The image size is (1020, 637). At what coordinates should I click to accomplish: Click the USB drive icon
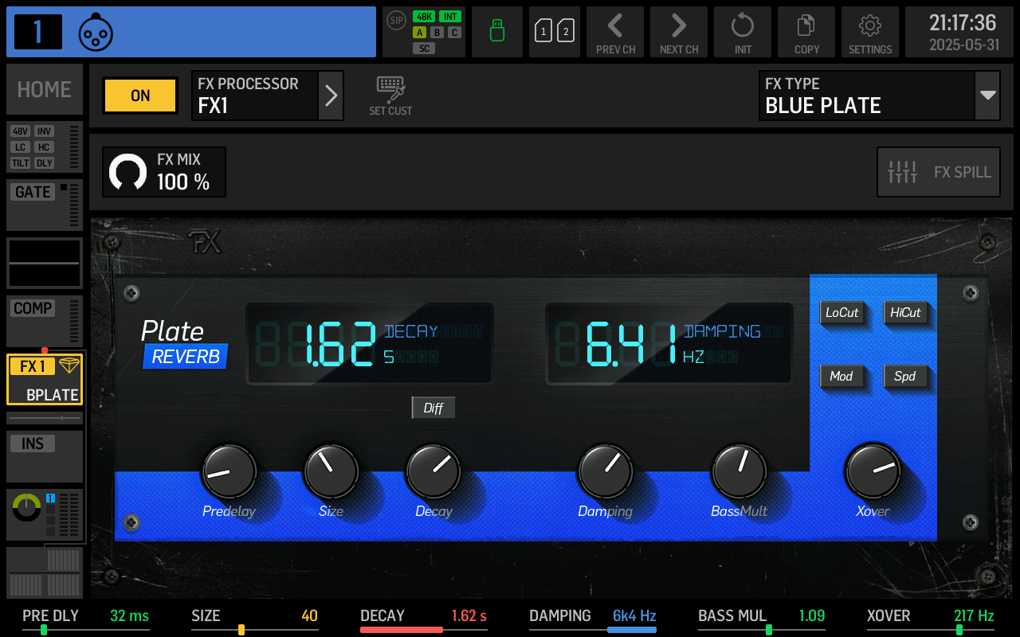(x=497, y=32)
